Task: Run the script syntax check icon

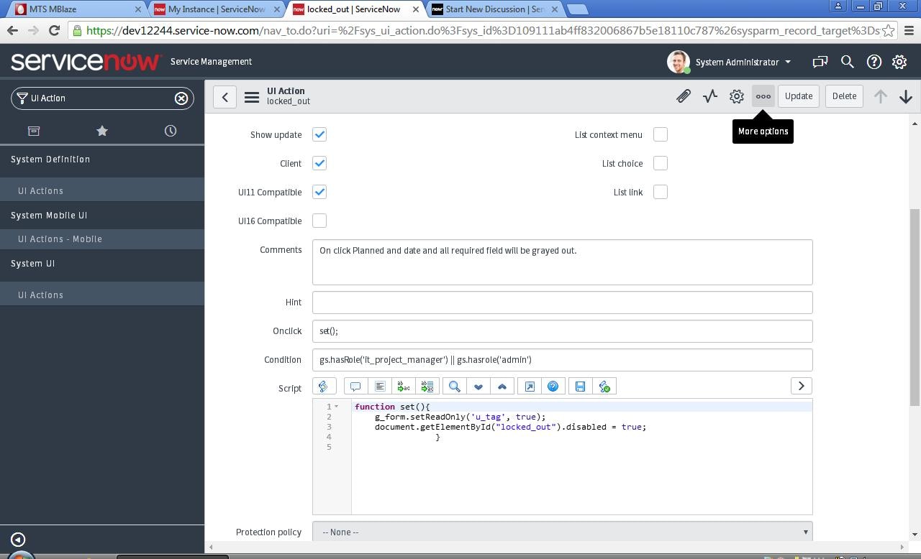Action: pyautogui.click(x=604, y=387)
